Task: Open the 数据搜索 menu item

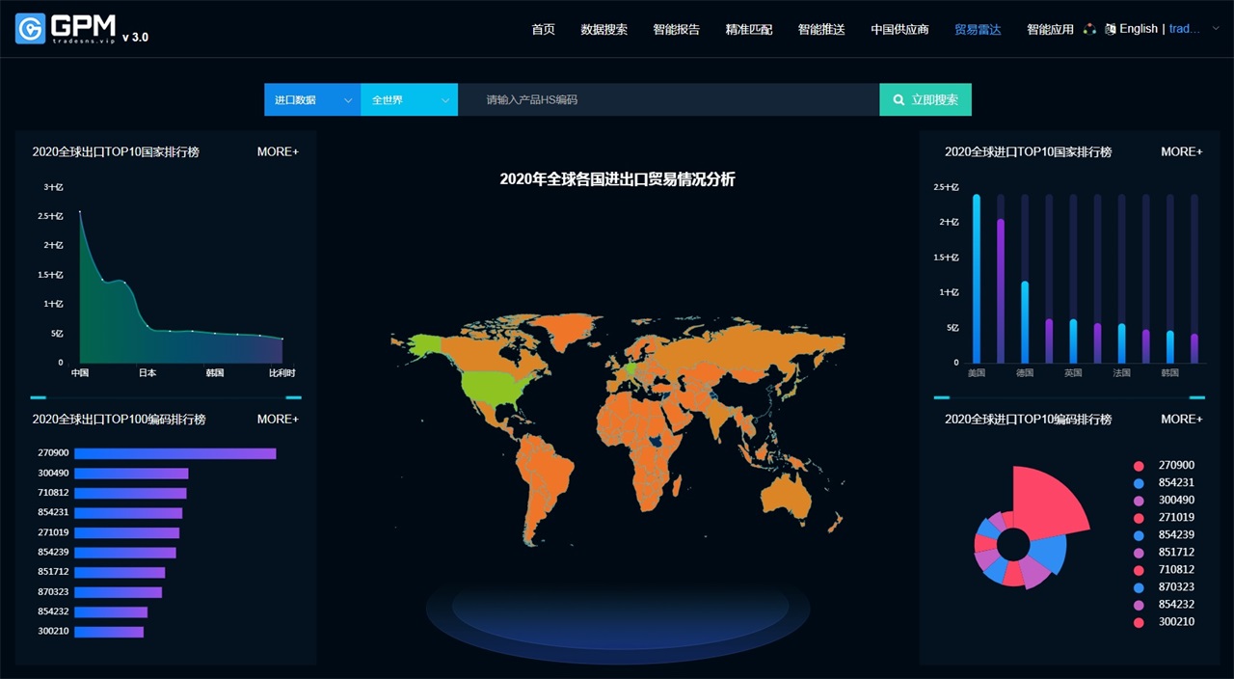Action: coord(604,30)
